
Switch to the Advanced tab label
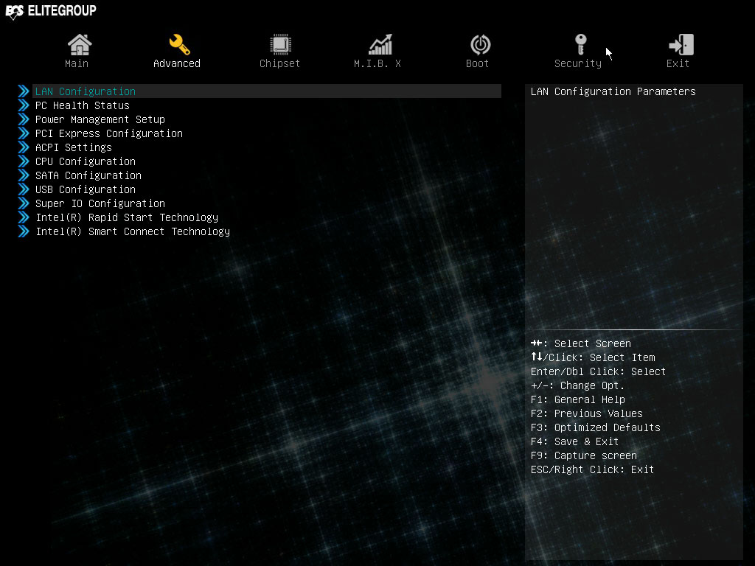click(177, 63)
